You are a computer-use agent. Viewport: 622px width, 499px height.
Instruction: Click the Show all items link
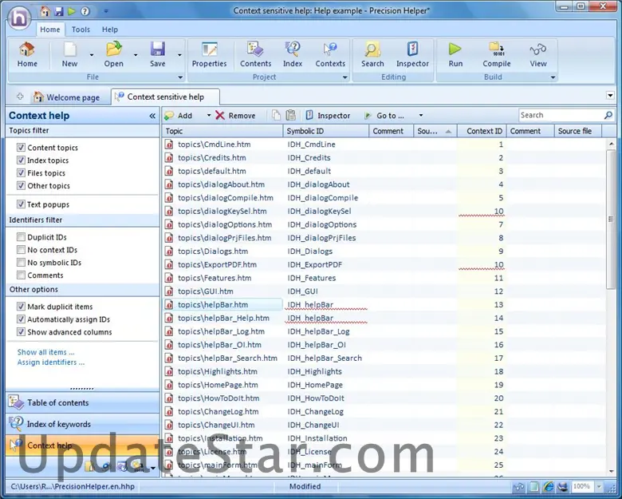(x=45, y=352)
